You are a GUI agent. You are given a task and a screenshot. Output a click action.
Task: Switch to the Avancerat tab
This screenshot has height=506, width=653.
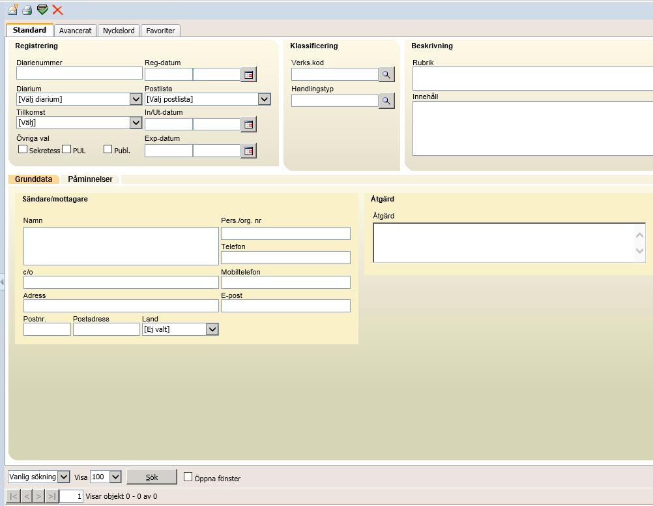pos(76,31)
